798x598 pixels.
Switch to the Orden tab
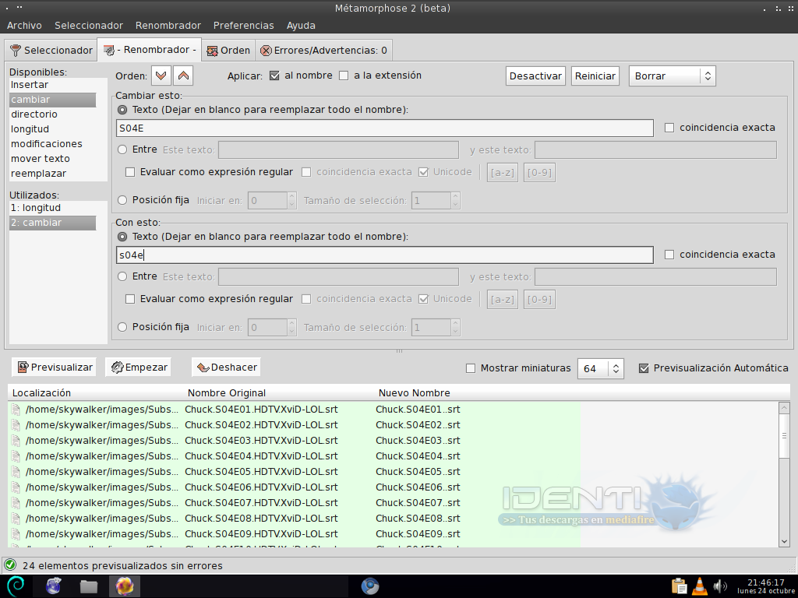tap(228, 51)
